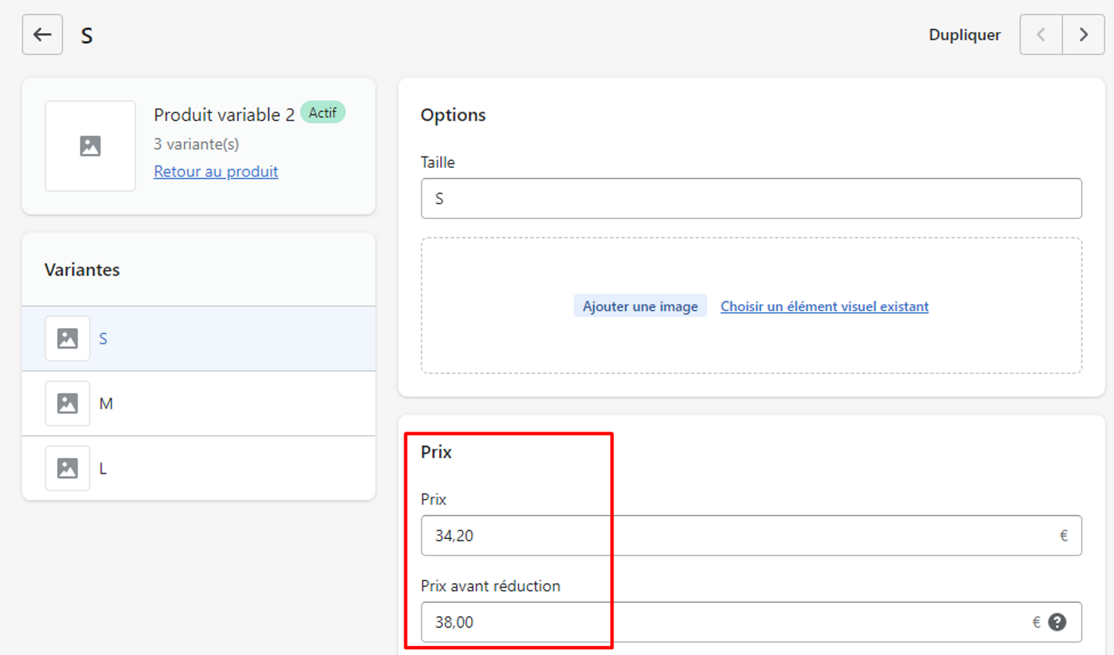Click the Options heading
The height and width of the screenshot is (655, 1114).
(453, 115)
